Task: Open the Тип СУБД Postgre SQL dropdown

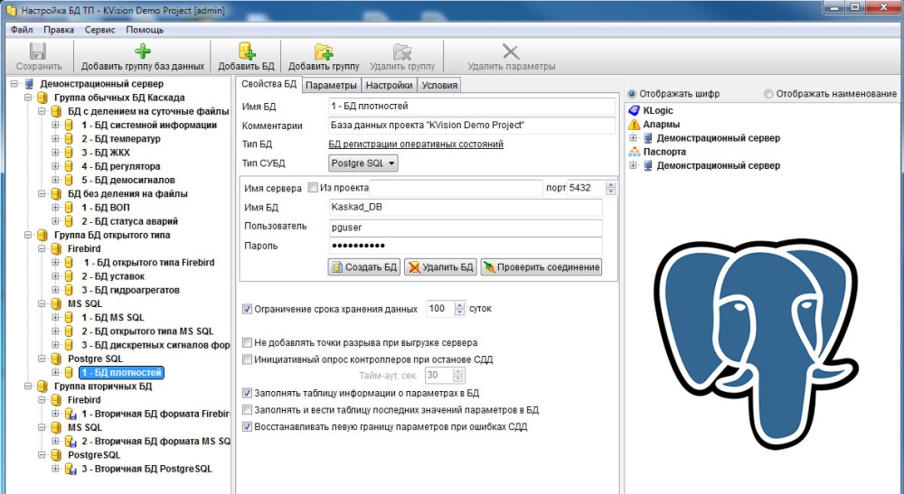Action: point(363,163)
